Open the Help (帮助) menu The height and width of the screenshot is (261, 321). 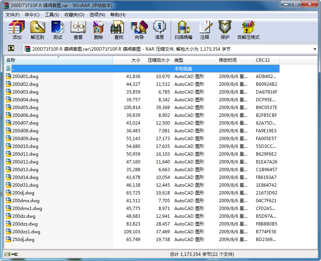pyautogui.click(x=118, y=15)
